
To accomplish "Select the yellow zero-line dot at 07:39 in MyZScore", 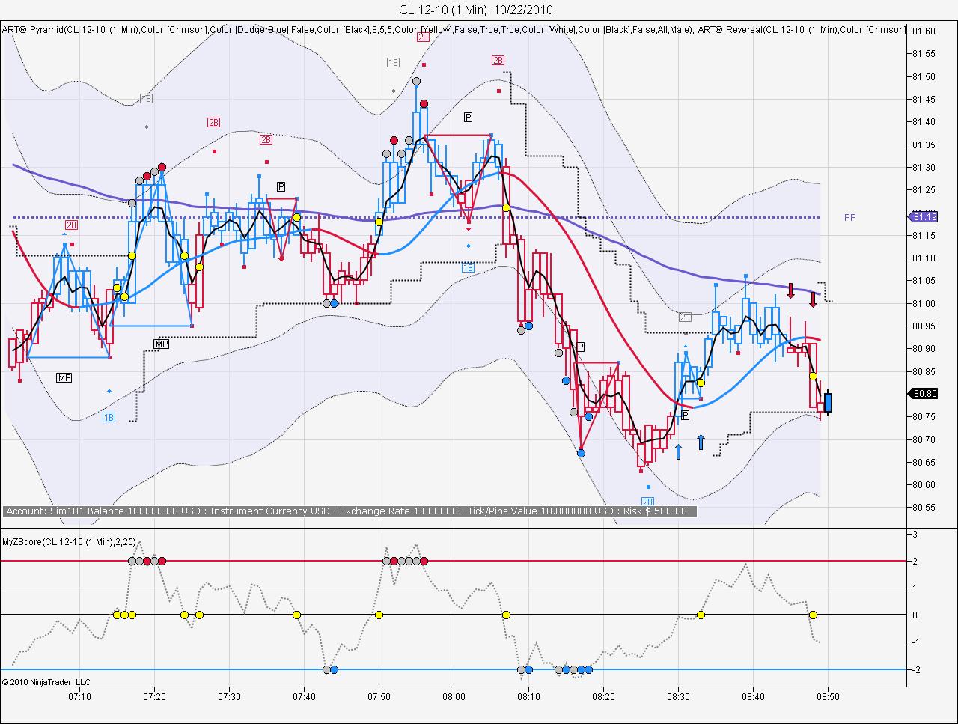I will [296, 615].
